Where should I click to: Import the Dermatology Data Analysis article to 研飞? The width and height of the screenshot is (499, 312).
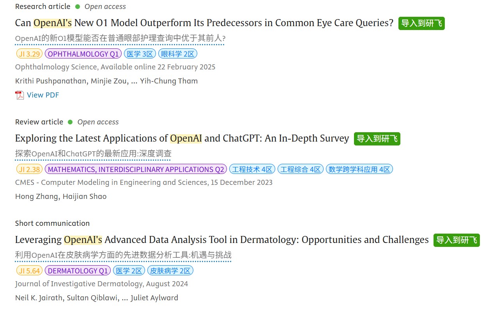457,240
